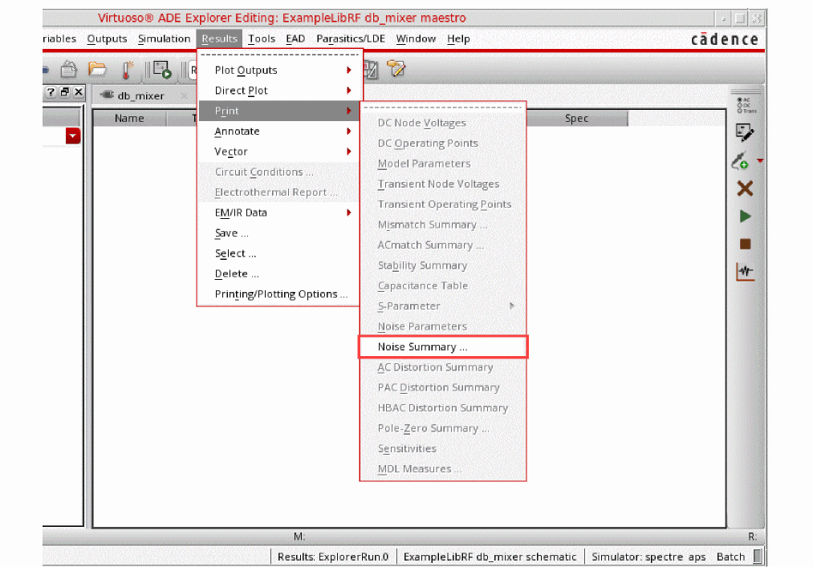Click Transient Operating Points entry

click(443, 205)
